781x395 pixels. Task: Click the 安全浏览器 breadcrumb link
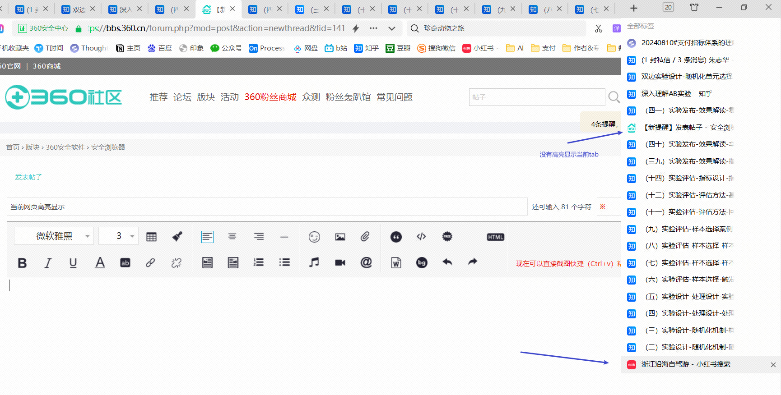pyautogui.click(x=108, y=147)
